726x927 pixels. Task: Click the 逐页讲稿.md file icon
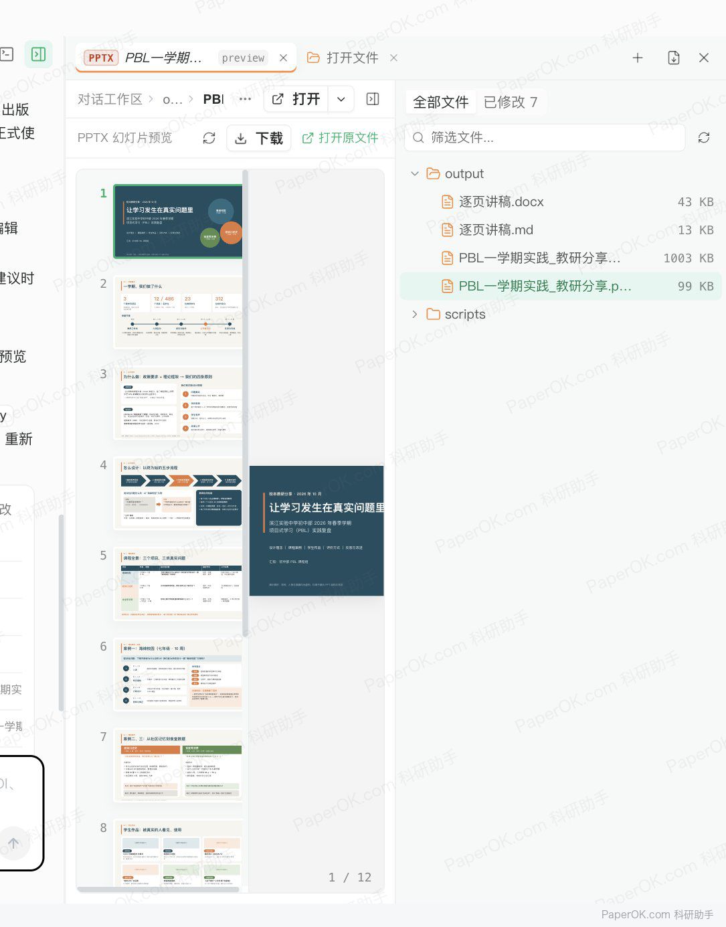click(448, 230)
